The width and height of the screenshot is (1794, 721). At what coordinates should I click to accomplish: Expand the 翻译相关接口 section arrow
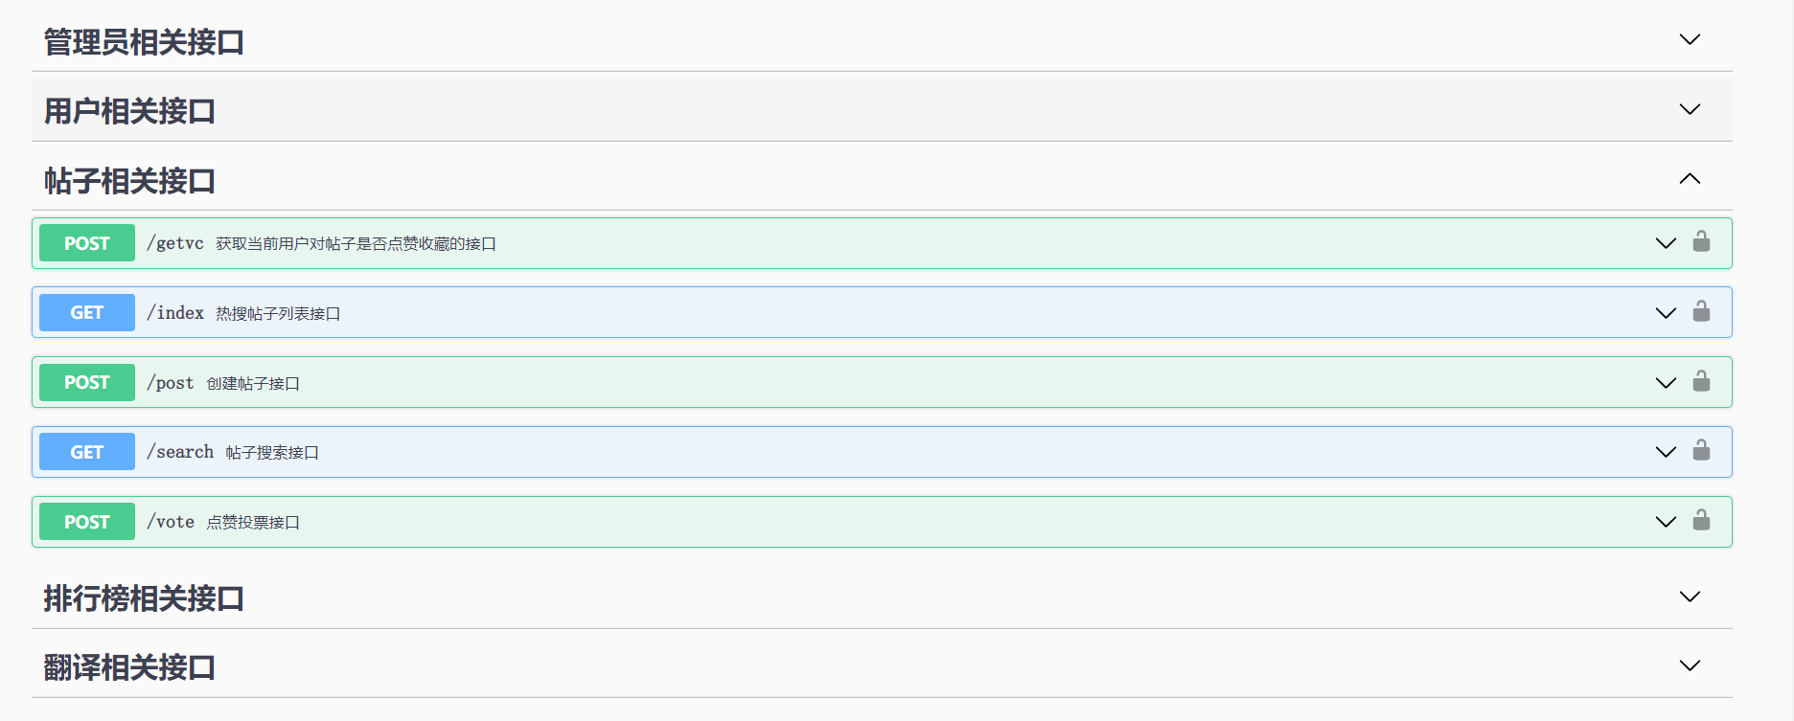tap(1690, 665)
